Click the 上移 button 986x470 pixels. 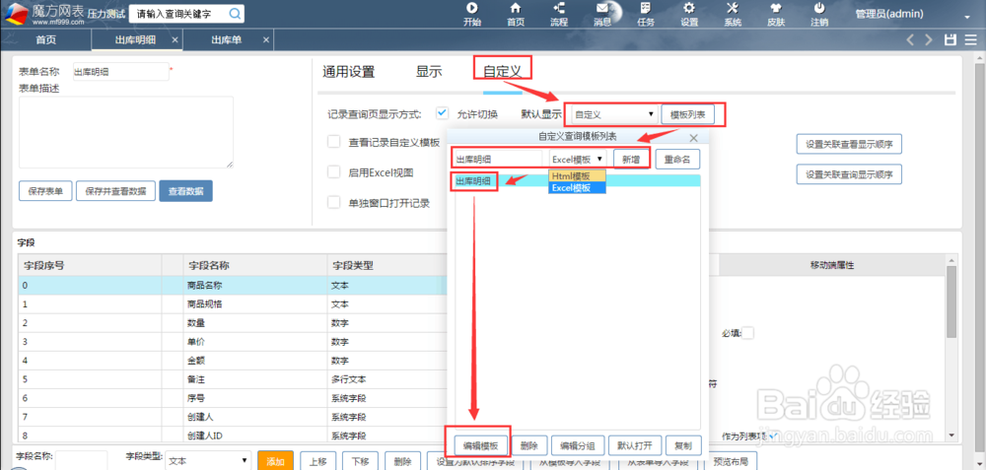[x=318, y=461]
